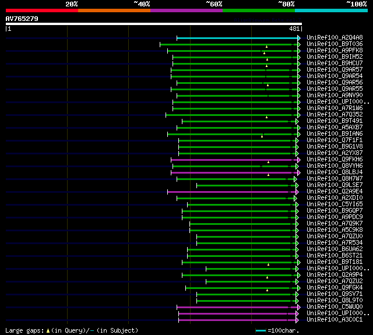Click the arrowhead ending the UniRef100_B9T491 alignment
Screen dimensions: 373x335
point(297,122)
